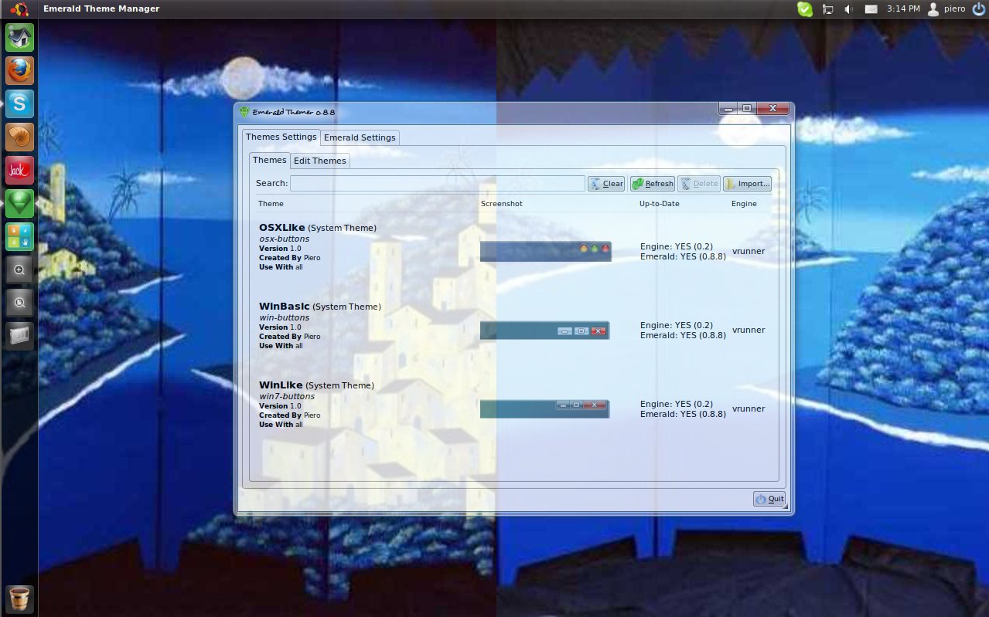The image size is (989, 617).
Task: Click the Delete theme button
Action: 699,184
